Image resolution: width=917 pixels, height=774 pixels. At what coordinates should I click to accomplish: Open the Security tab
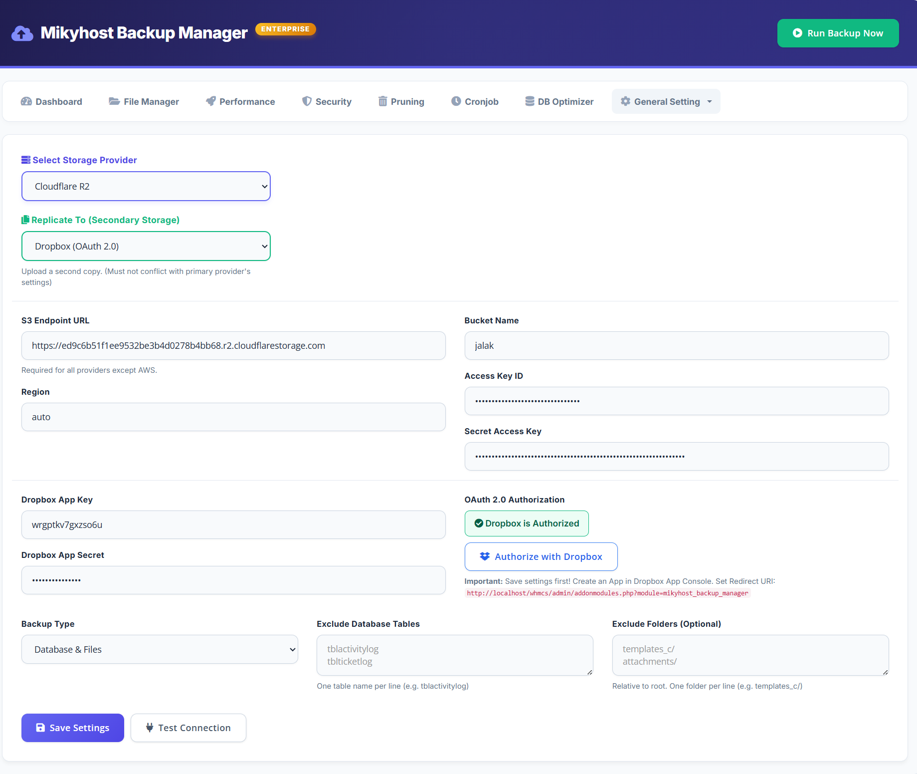(x=327, y=101)
